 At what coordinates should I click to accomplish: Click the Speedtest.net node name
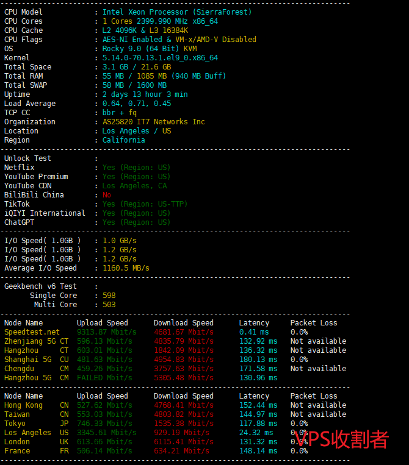pyautogui.click(x=32, y=332)
